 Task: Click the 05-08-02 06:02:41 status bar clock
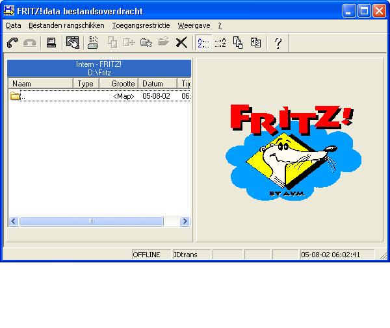coord(337,255)
